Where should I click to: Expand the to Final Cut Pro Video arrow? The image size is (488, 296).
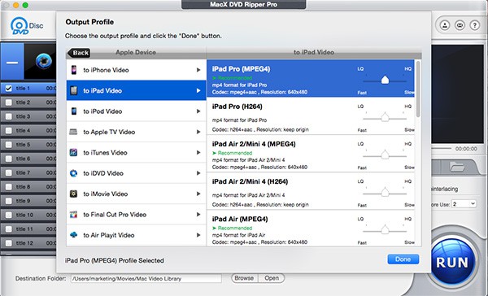pos(198,215)
